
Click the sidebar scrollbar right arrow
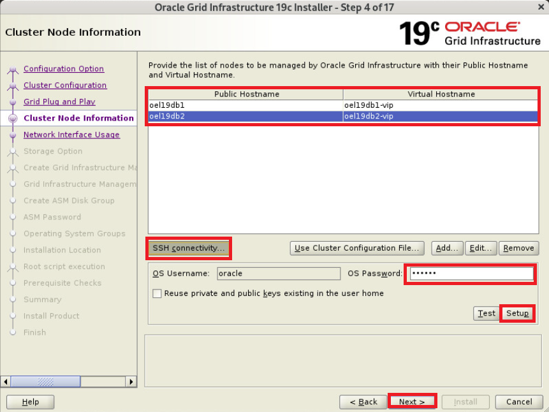[131, 381]
